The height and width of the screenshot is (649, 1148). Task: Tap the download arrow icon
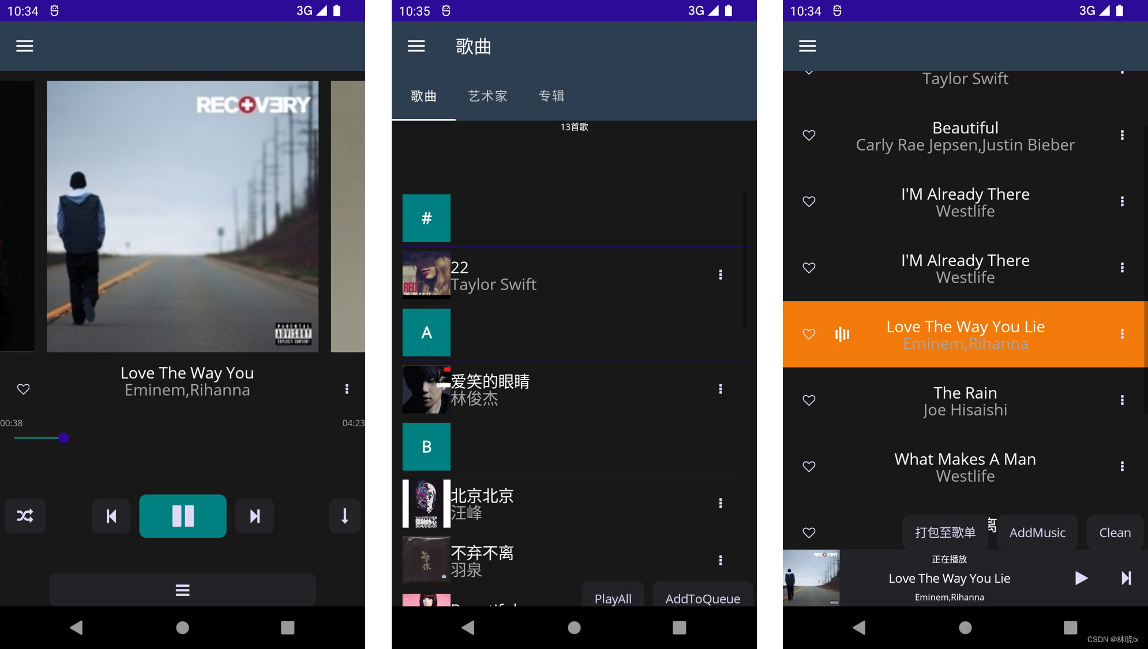pos(344,516)
